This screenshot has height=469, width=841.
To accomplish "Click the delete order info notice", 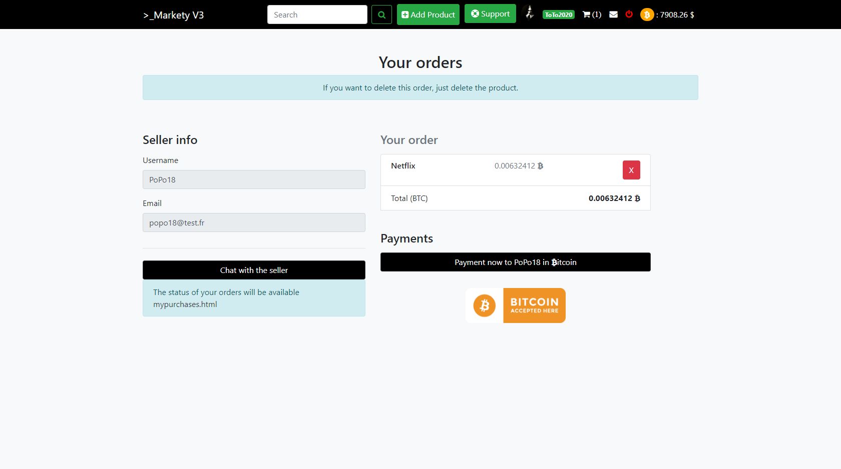I will pos(420,87).
